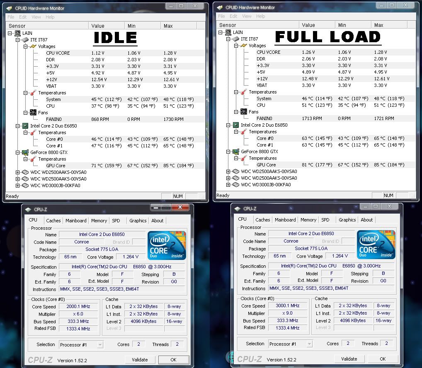
Task: Switch to Graphics tab in left CPU-Z
Action: point(138,220)
